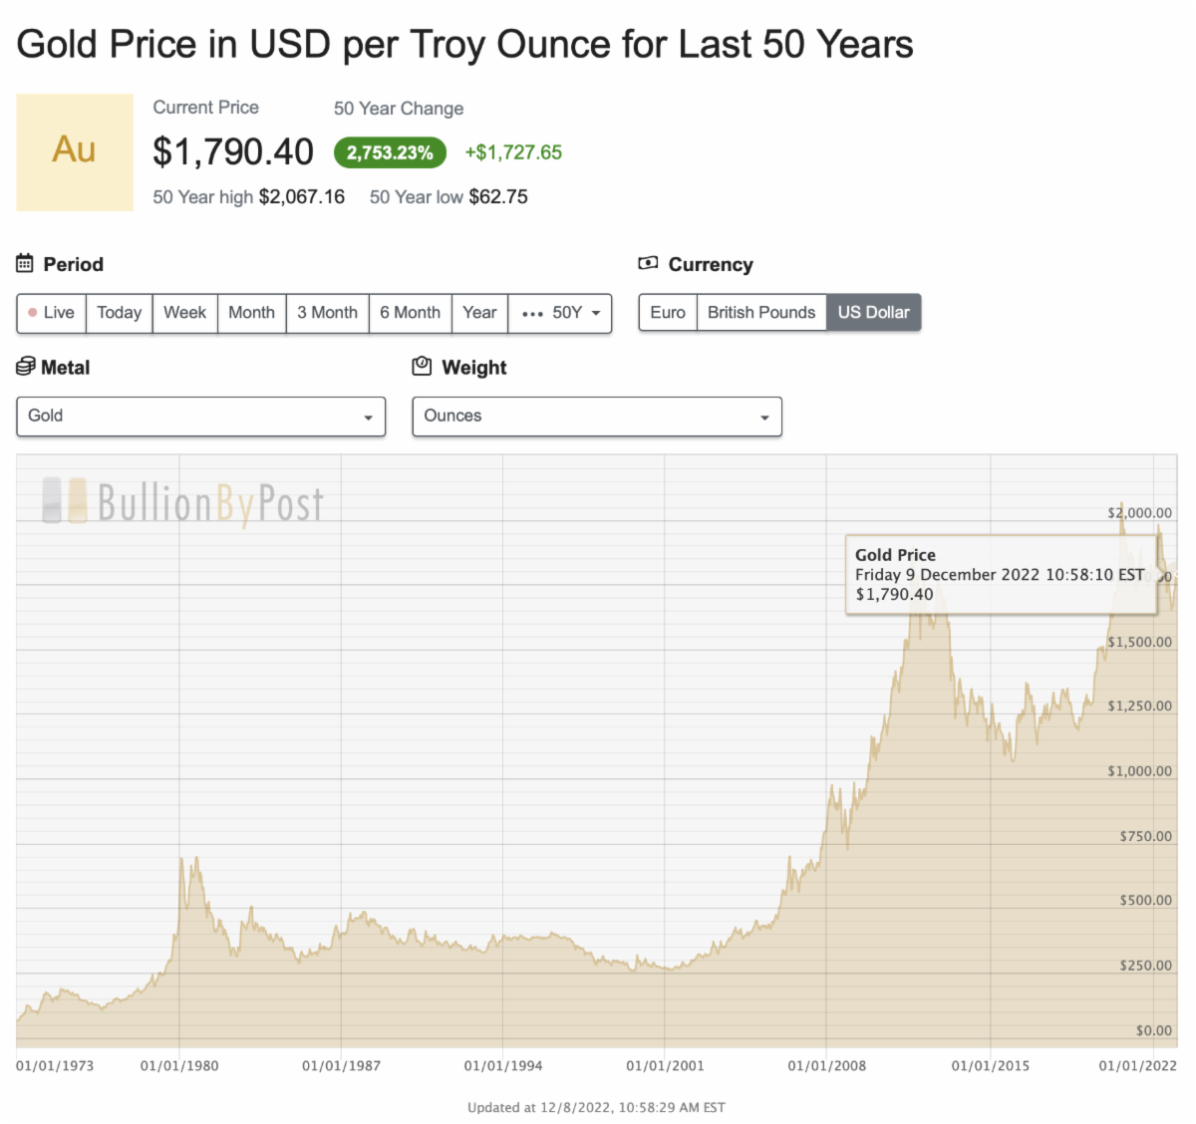Click the scale icon beside Weight
Viewport: 1196px width, 1124px height.
tap(422, 367)
